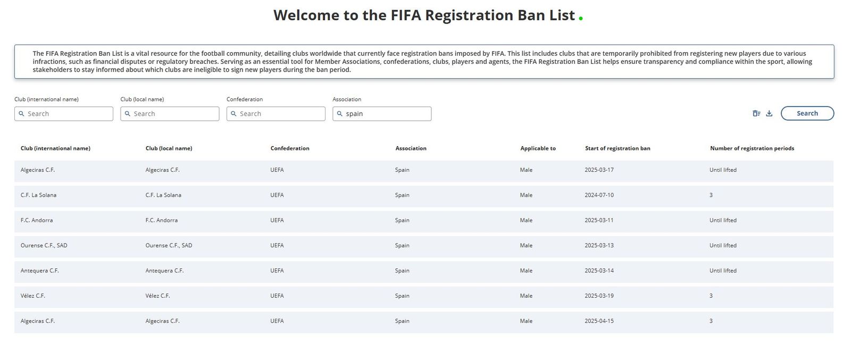Image resolution: width=851 pixels, height=344 pixels.
Task: Click the ban start date 2025-04-15
Action: [x=599, y=321]
